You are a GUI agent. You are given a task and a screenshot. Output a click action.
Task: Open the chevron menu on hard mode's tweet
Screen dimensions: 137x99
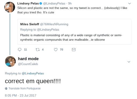click(129, 62)
